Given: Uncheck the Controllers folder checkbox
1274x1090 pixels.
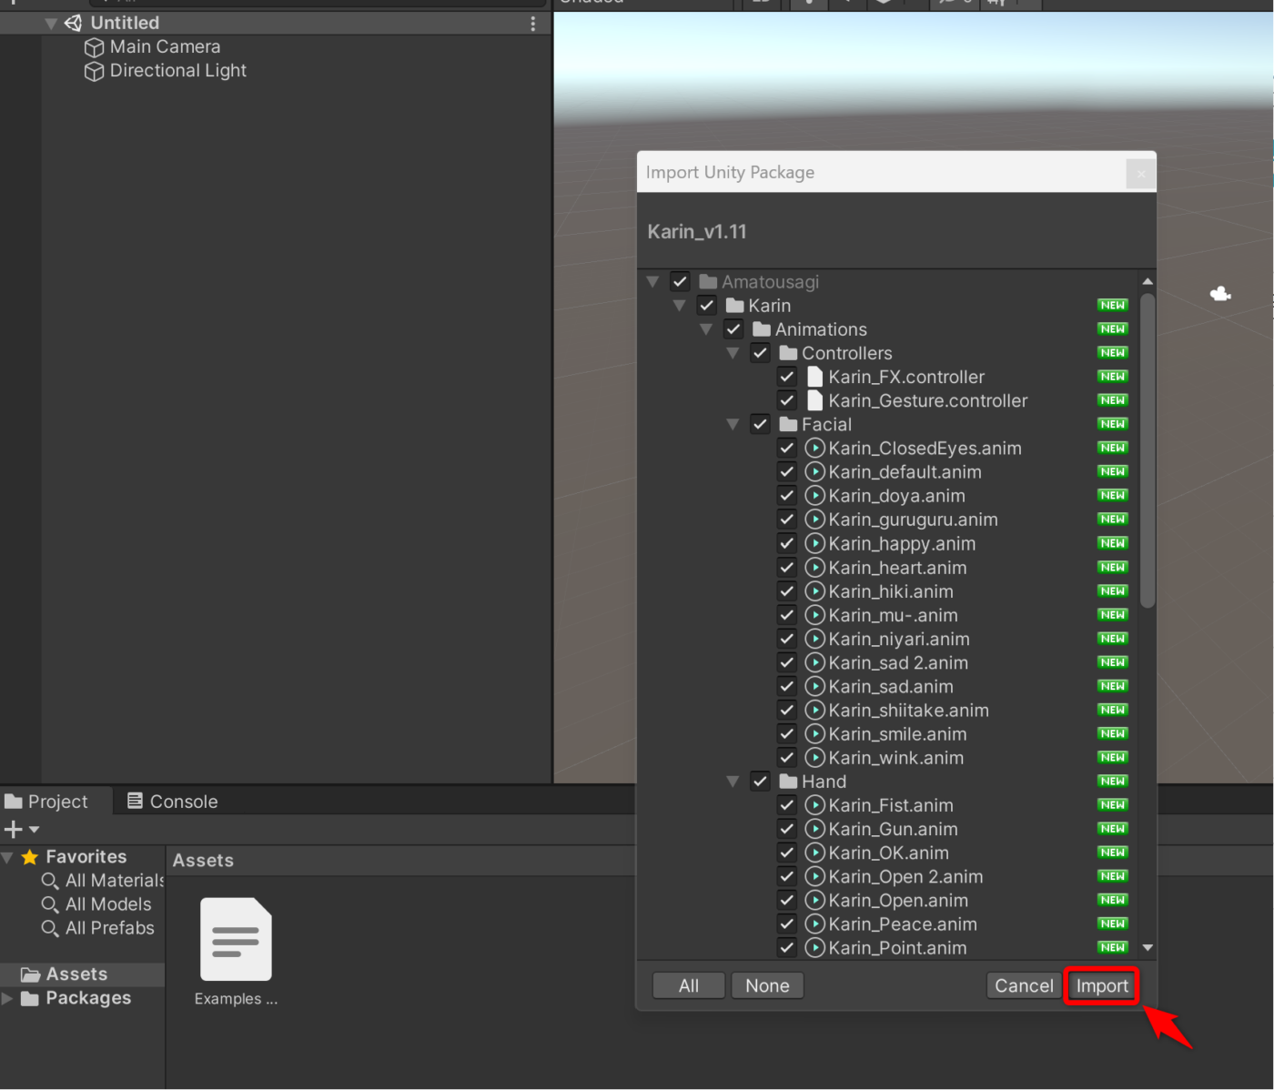Looking at the screenshot, I should [x=760, y=353].
